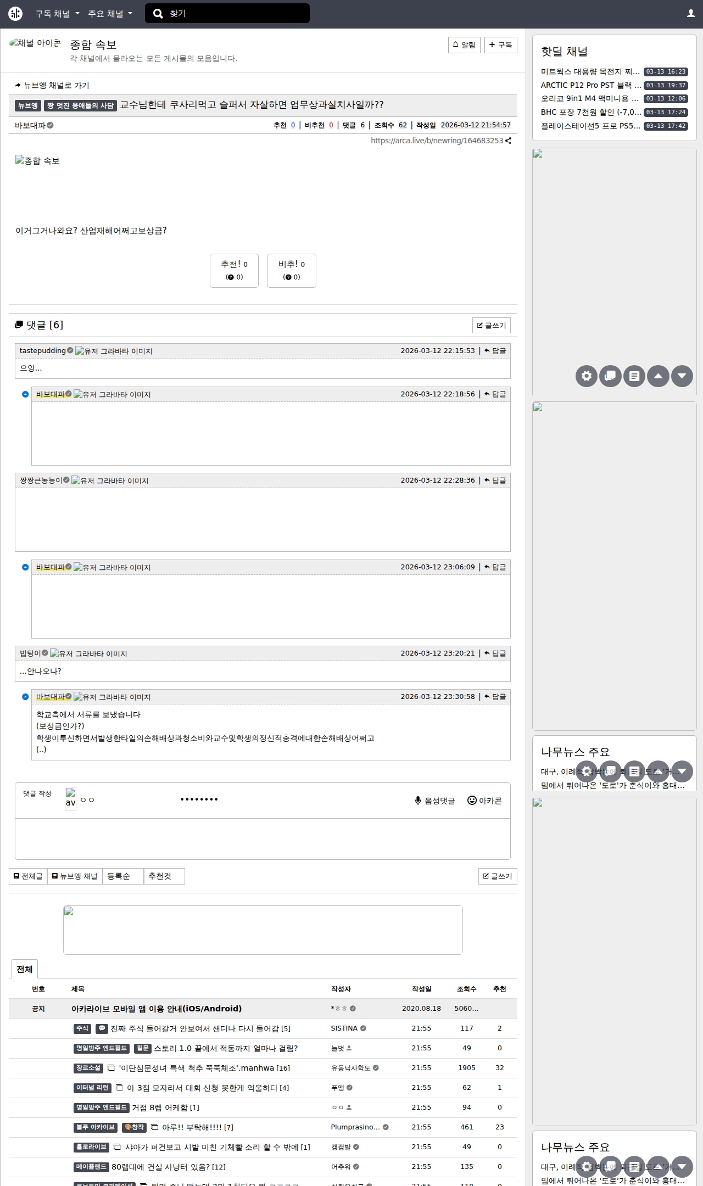Select the 전체 tab above the post list
This screenshot has width=703, height=1186.
pyautogui.click(x=24, y=969)
